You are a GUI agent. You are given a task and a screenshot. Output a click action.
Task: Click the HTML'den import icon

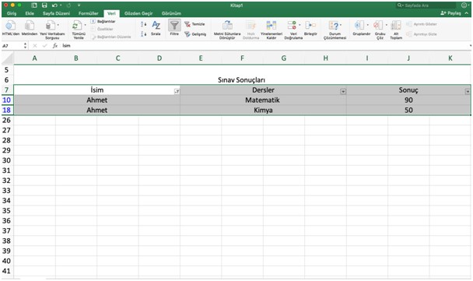point(11,26)
